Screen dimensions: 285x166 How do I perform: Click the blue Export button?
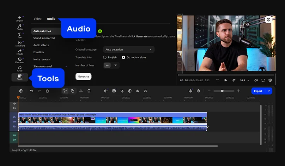[x=258, y=91]
